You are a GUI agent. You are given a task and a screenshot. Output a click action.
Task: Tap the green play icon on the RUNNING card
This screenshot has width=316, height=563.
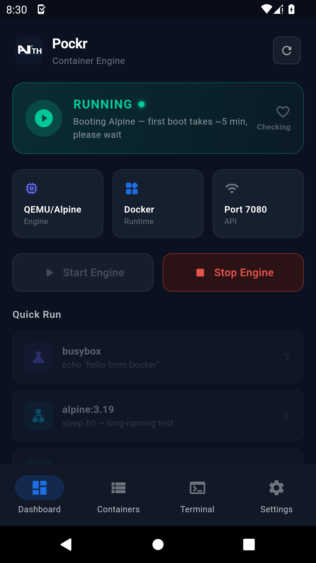click(x=44, y=118)
